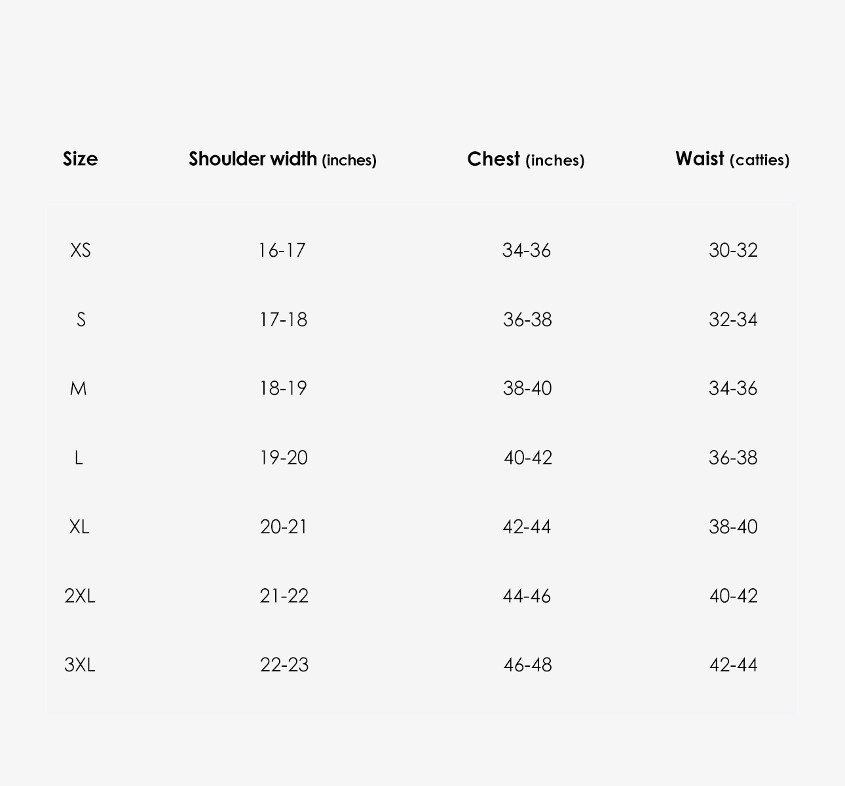This screenshot has width=845, height=786.
Task: Click the Size column header
Action: 80,159
